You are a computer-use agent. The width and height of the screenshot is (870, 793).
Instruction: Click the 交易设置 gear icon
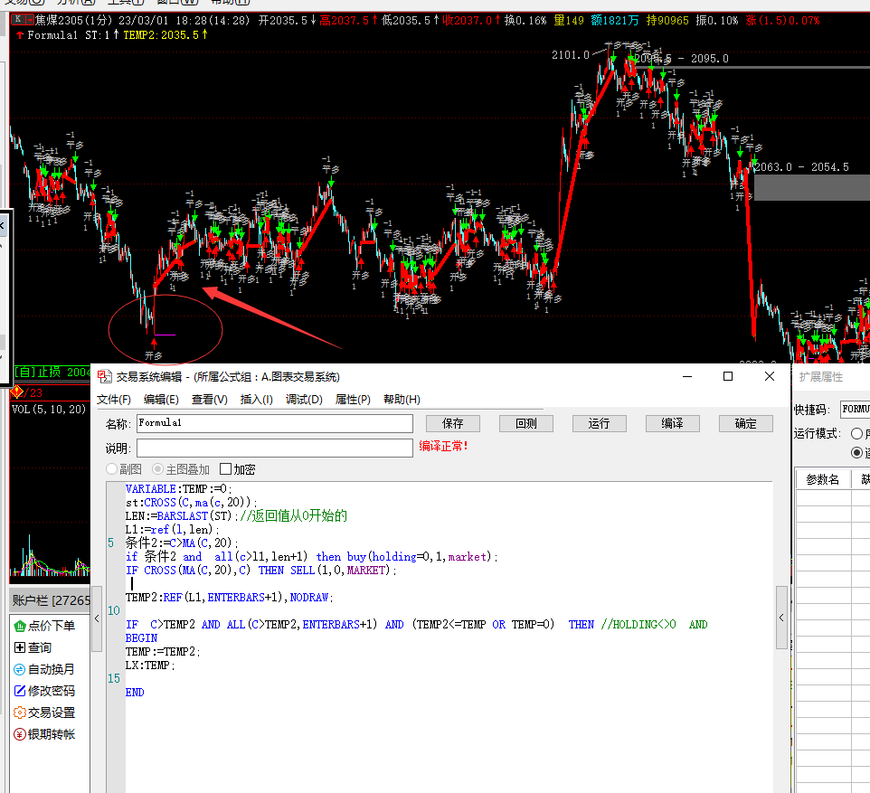tap(19, 713)
